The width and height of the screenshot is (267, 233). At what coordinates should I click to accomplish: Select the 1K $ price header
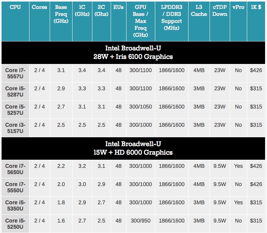pyautogui.click(x=257, y=7)
